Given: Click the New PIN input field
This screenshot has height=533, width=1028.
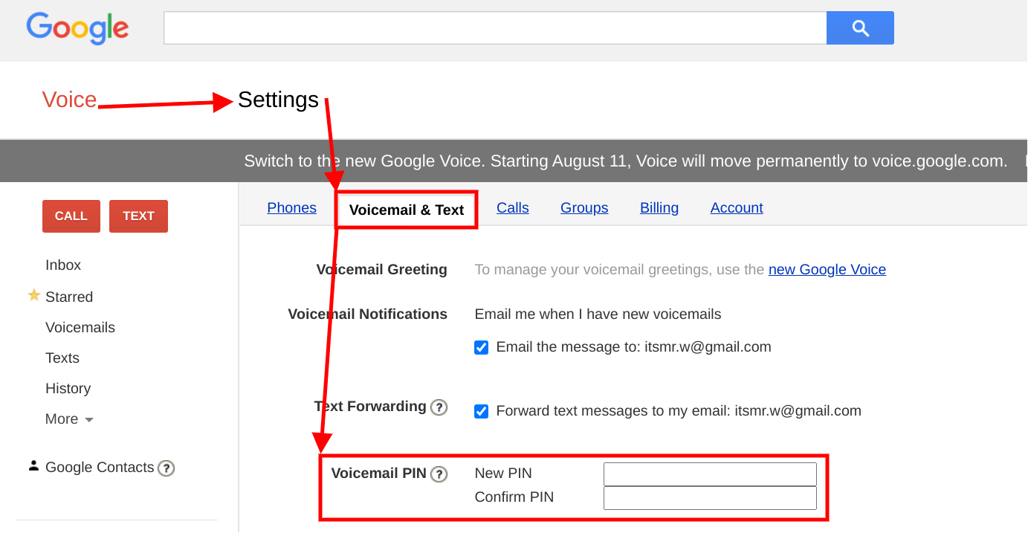Looking at the screenshot, I should coord(710,474).
